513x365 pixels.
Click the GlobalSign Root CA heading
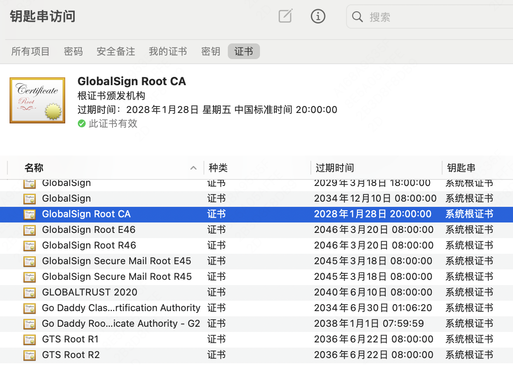tap(132, 81)
